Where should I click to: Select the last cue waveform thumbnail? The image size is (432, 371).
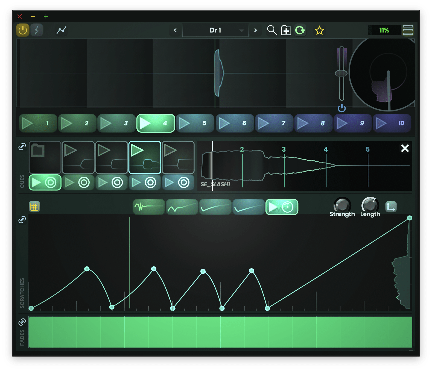(x=178, y=157)
